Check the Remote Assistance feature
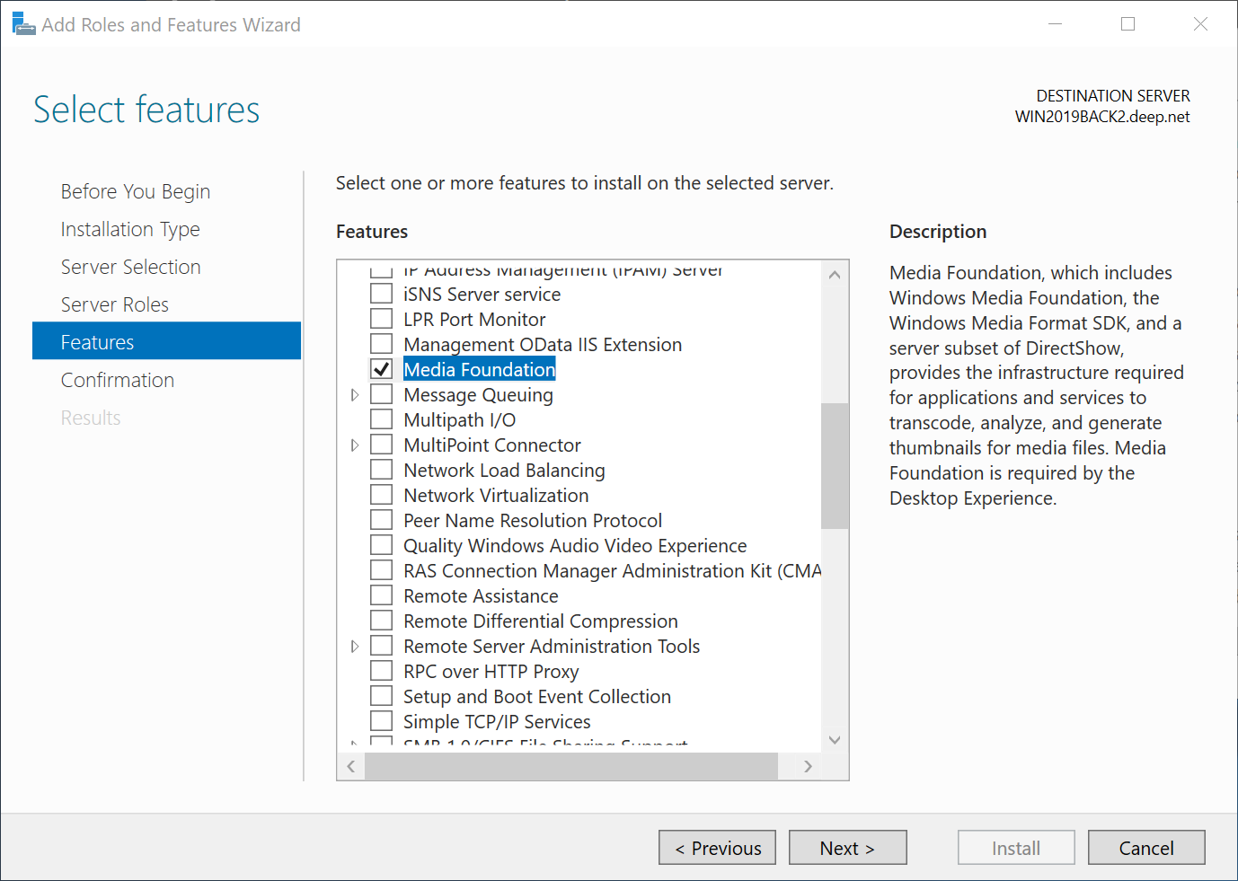The image size is (1238, 881). pyautogui.click(x=382, y=596)
